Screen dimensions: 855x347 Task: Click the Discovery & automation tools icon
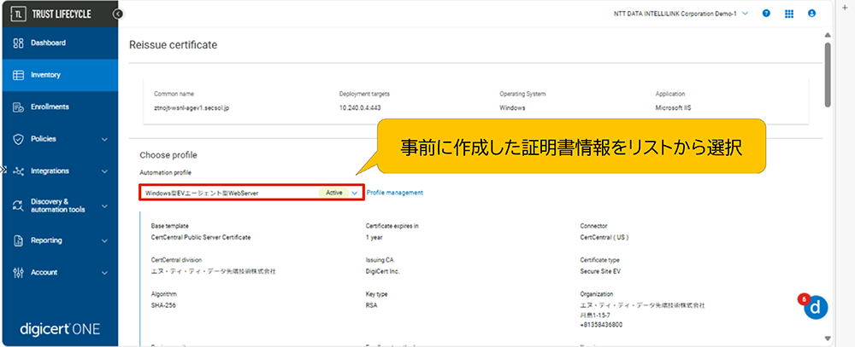[x=18, y=205]
